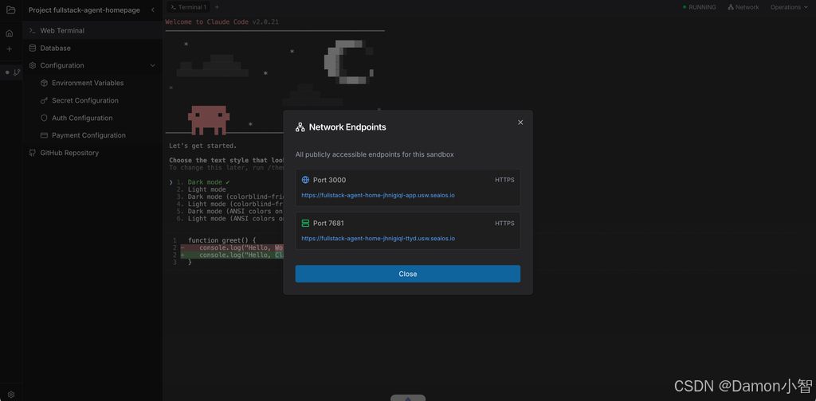Click the Auth Configuration shield icon
816x401 pixels.
point(45,118)
